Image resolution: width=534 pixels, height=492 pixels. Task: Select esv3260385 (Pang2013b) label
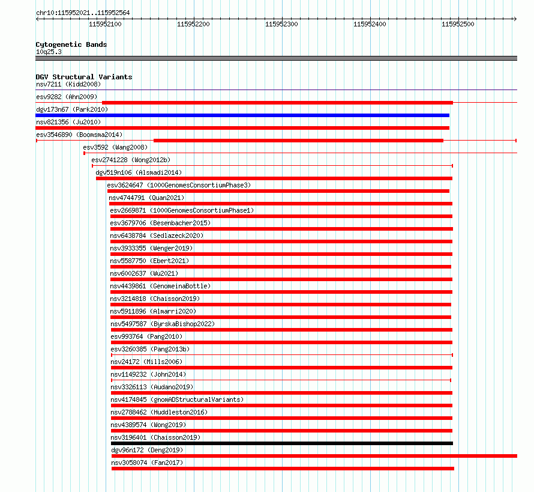tap(150, 349)
